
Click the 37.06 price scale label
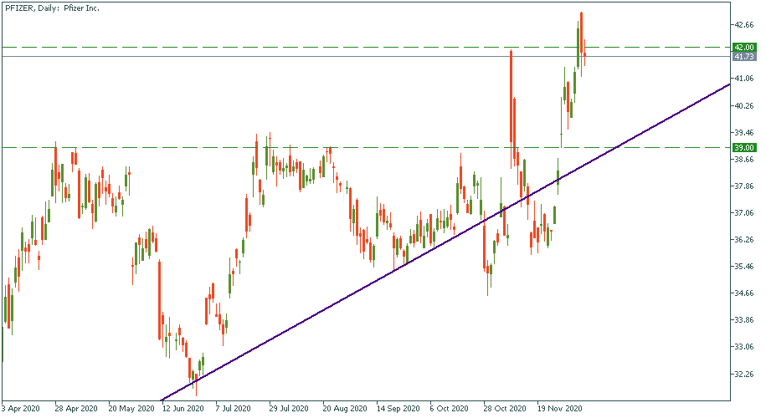(x=743, y=213)
